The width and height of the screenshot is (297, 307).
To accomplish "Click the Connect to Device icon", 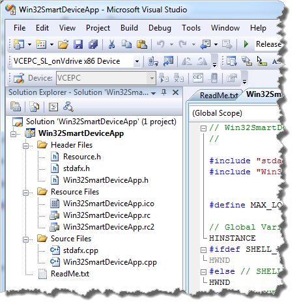I will 153,61.
